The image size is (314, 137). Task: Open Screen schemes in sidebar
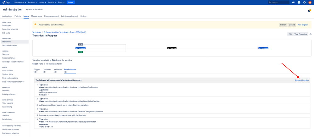(x=8, y=58)
